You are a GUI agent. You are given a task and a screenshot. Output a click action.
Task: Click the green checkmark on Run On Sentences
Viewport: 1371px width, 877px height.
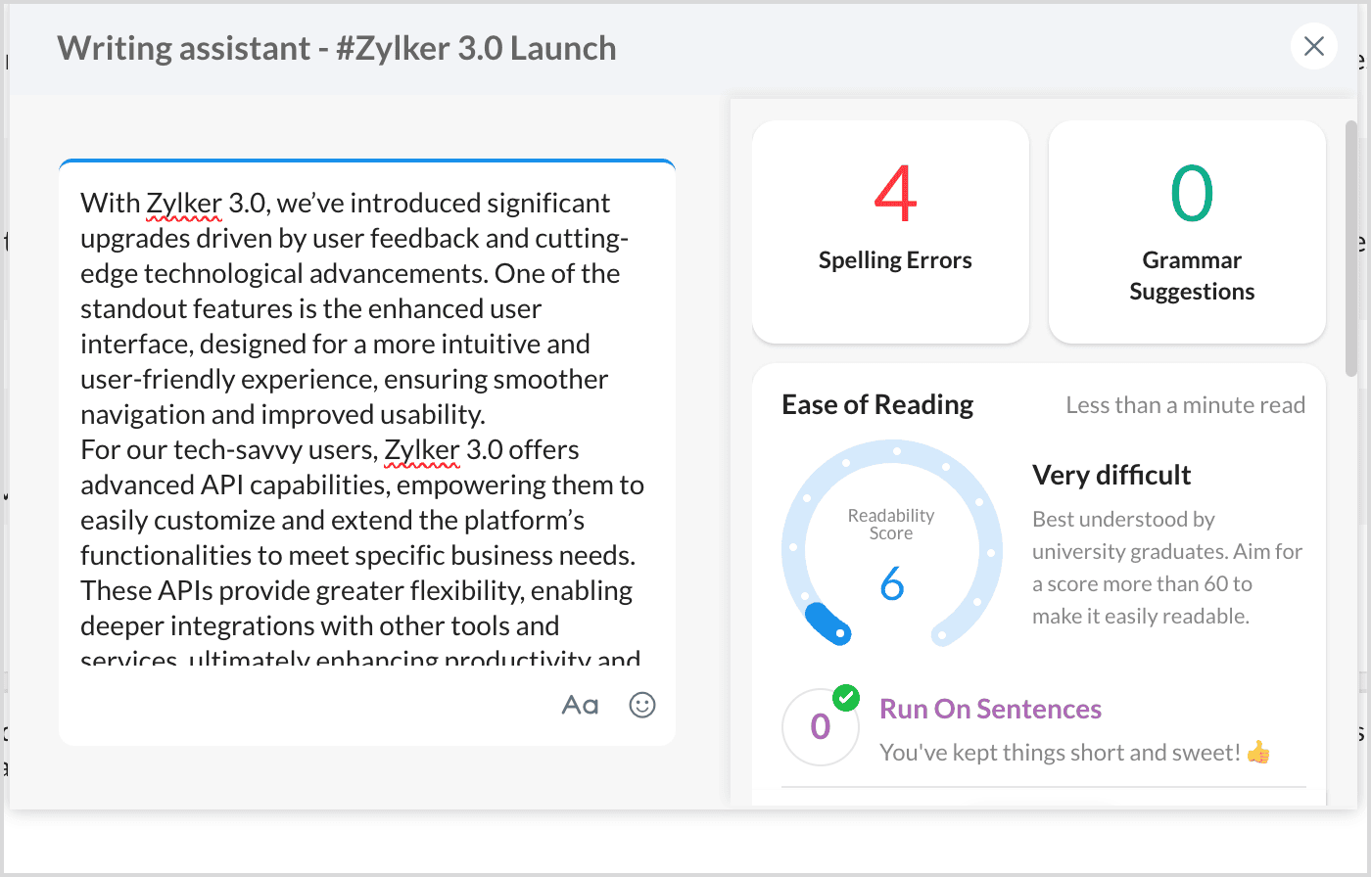click(x=845, y=698)
